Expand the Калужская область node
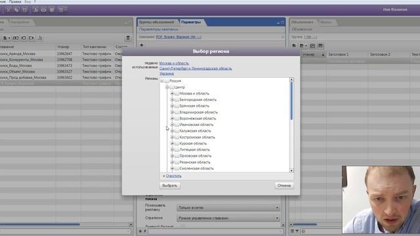This screenshot has height=236, width=420. tap(172, 131)
